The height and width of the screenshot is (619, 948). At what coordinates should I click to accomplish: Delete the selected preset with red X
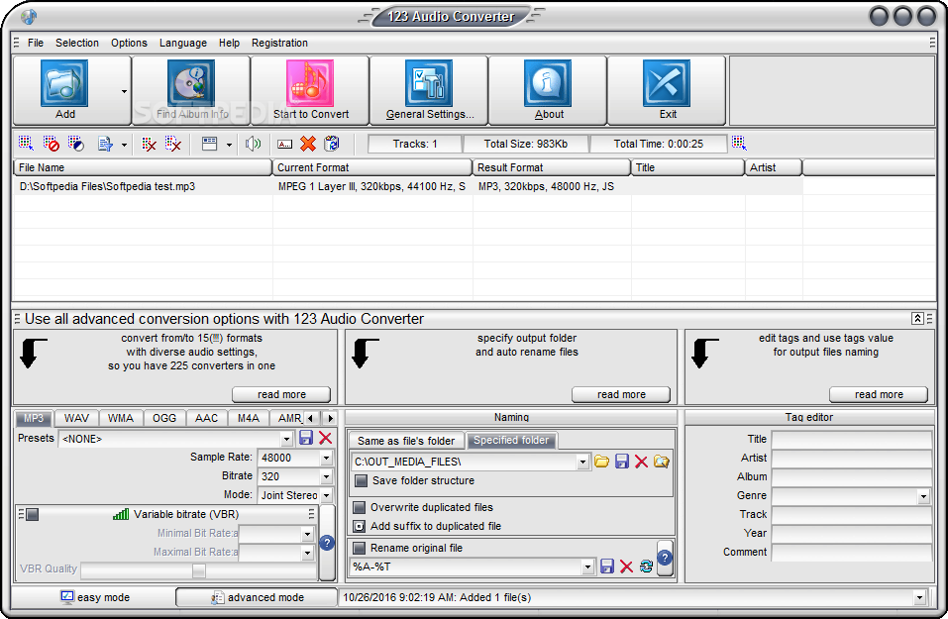[325, 439]
